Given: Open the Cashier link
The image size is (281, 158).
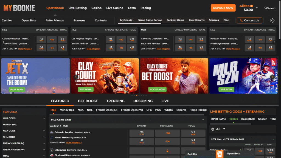Looking at the screenshot, I should (x=7, y=20).
